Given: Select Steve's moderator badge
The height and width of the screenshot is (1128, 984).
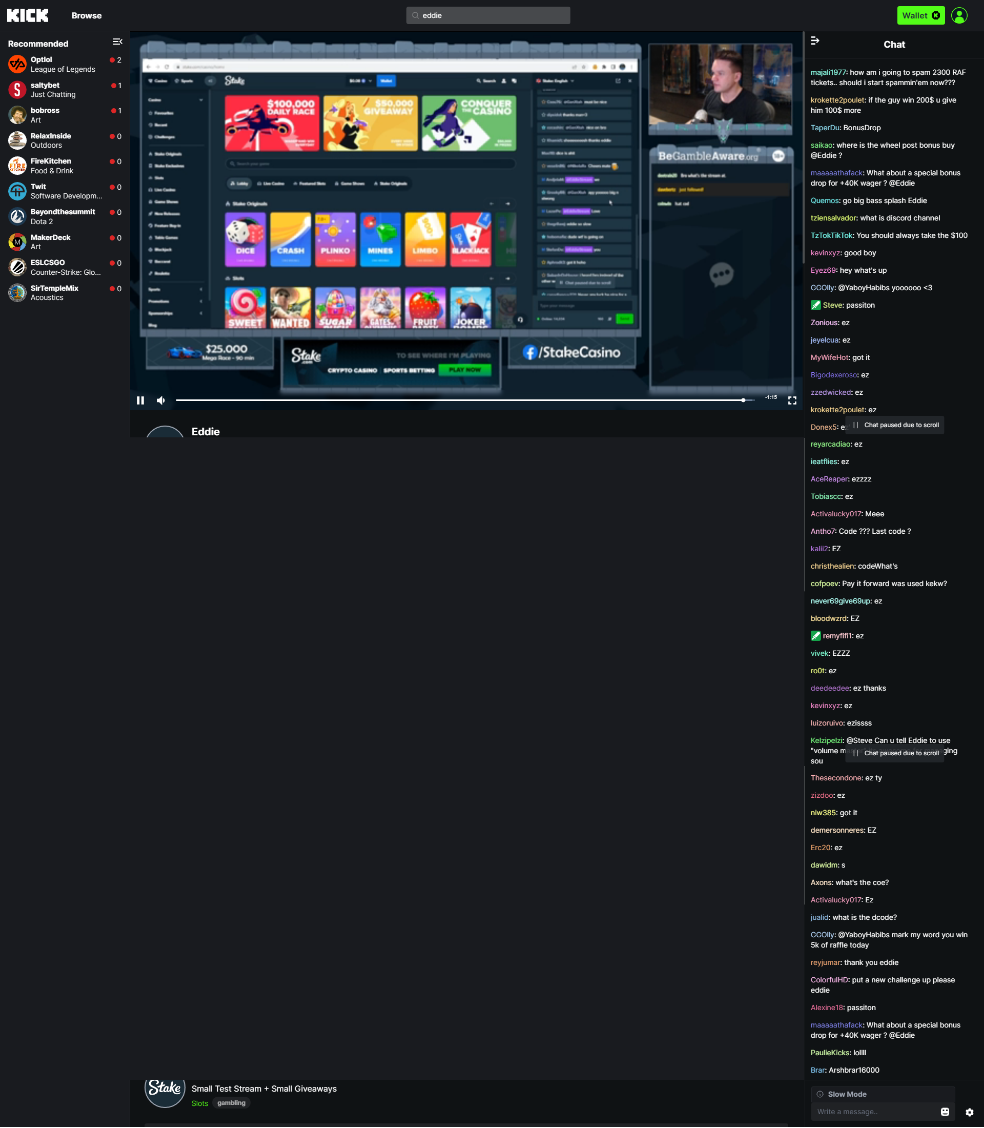Looking at the screenshot, I should tap(815, 305).
